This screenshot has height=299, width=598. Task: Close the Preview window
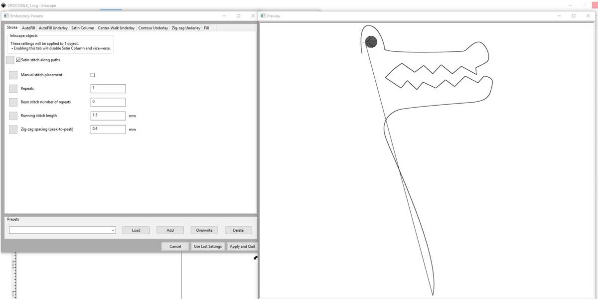(588, 16)
